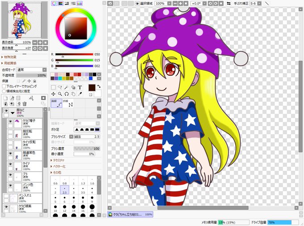Screen dimensions: 304x226
Task: Toggle the swatches palette panel
Action: [79, 3]
